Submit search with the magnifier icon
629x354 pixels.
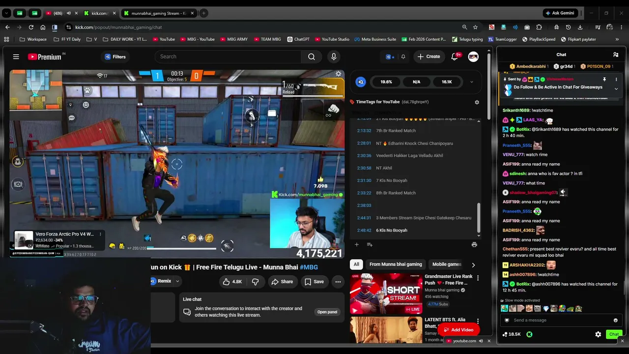click(312, 57)
